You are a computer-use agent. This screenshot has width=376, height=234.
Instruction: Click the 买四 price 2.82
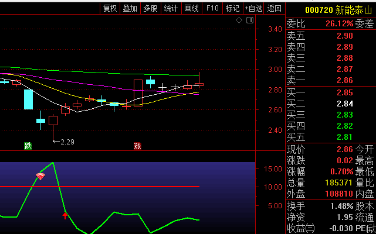(x=345, y=126)
